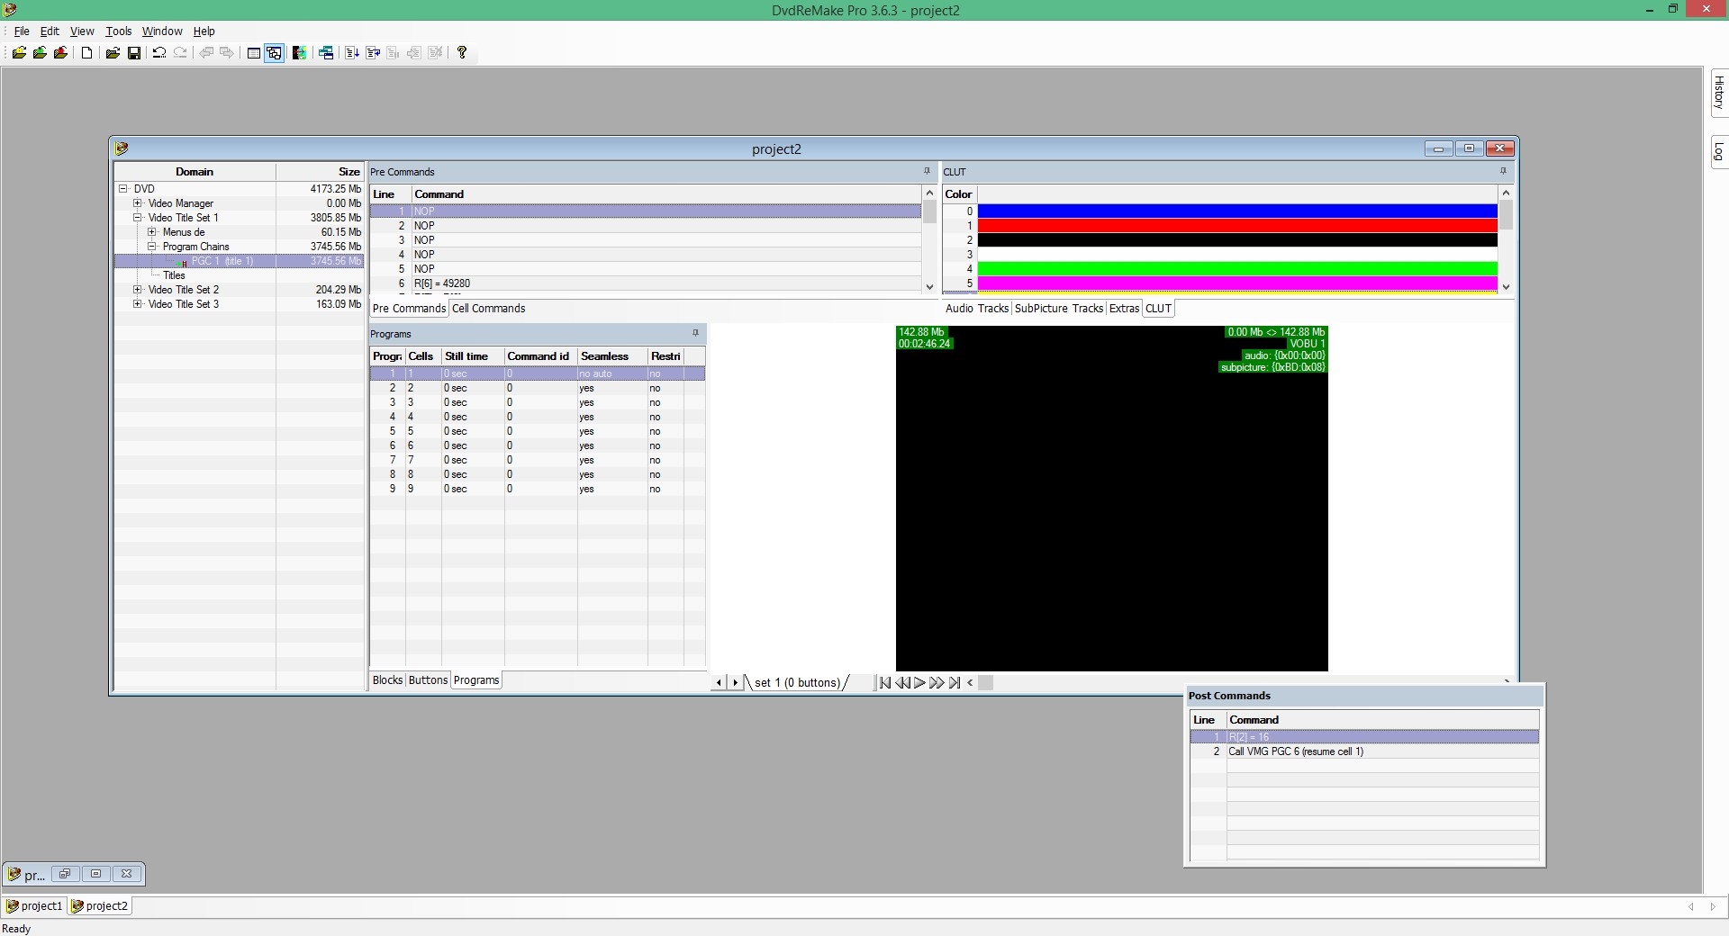1729x936 pixels.
Task: Select CLUT color 1 red swatch
Action: pyautogui.click(x=1237, y=226)
